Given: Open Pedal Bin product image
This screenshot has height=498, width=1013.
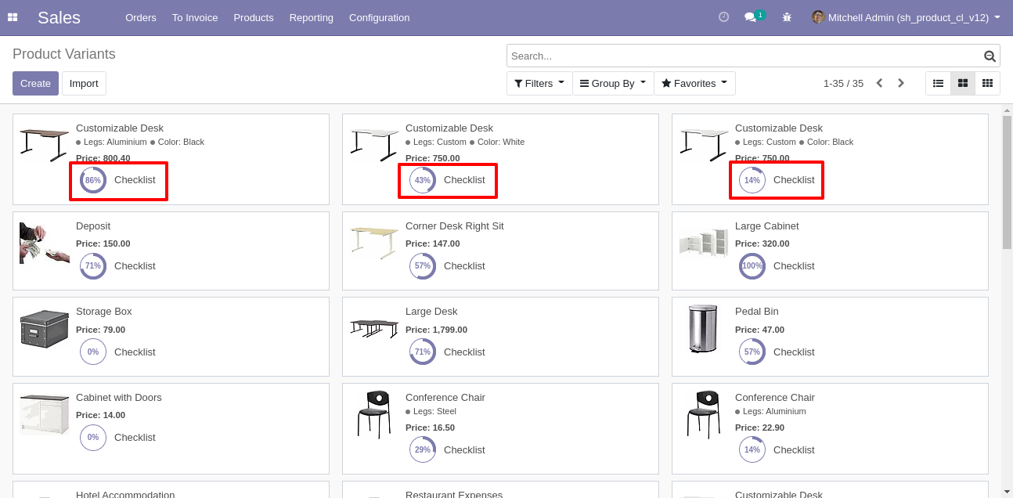Looking at the screenshot, I should [x=703, y=329].
